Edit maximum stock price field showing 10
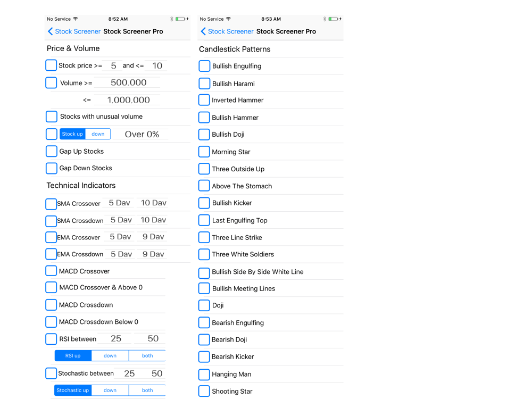The height and width of the screenshot is (399, 532). [157, 65]
